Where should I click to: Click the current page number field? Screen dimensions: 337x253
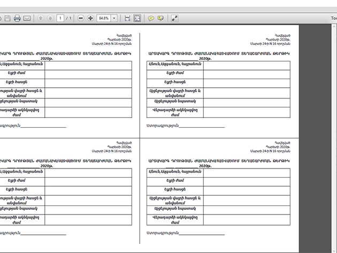pyautogui.click(x=60, y=18)
